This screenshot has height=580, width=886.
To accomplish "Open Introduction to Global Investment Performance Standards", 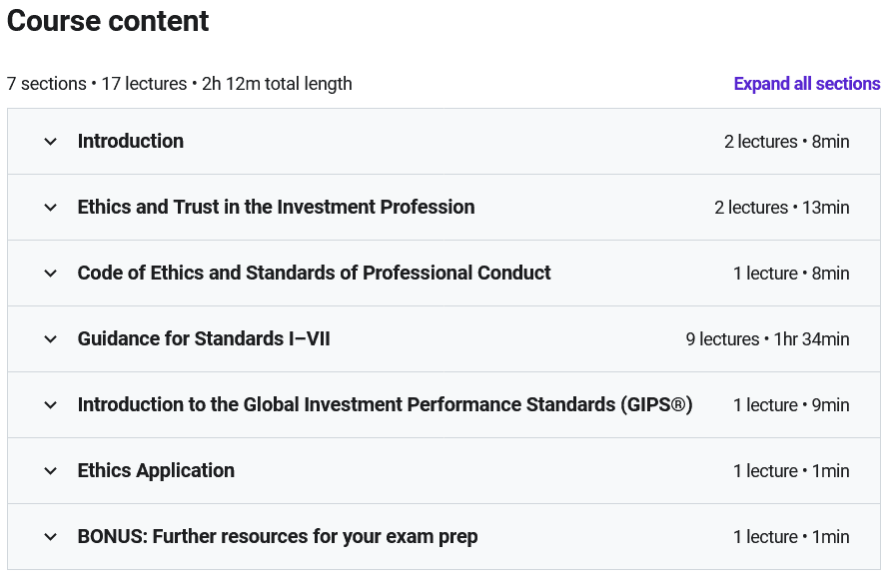I will tap(385, 405).
